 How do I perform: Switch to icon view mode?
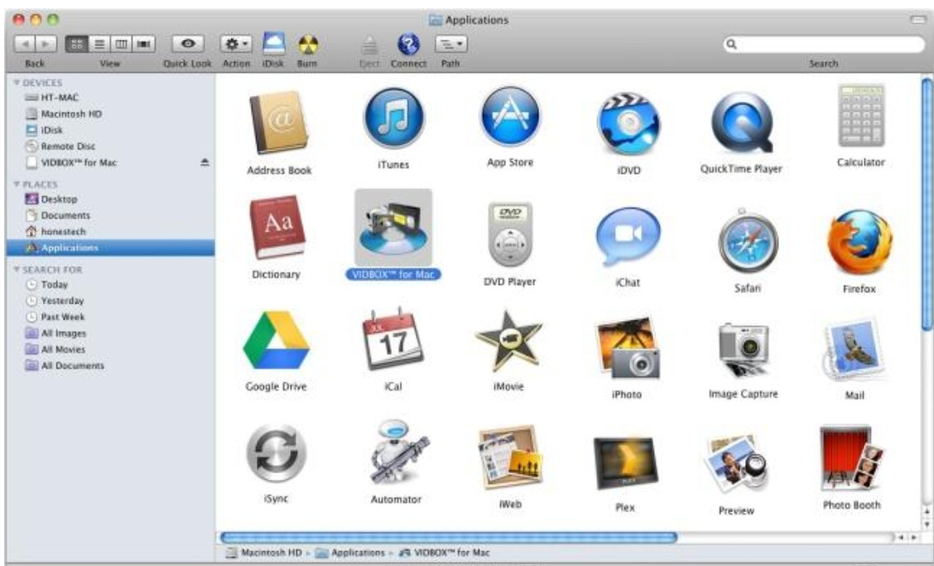tap(76, 44)
